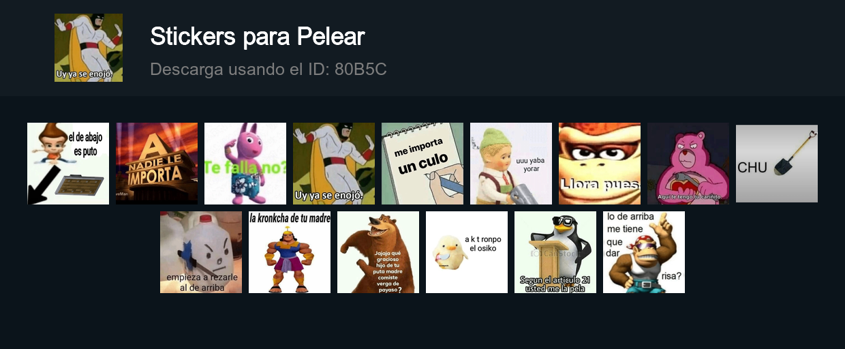This screenshot has height=349, width=845.
Task: Click the Donkey Kong 'Llora pues' sticker
Action: tap(600, 164)
